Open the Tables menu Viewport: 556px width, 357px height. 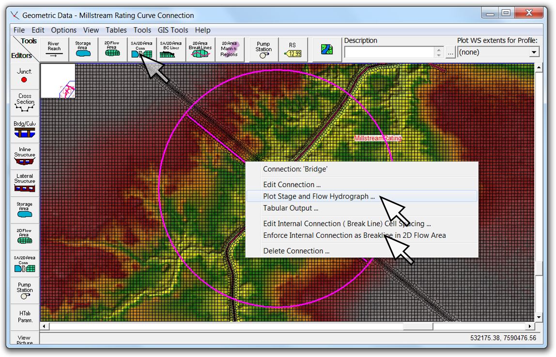coord(116,30)
